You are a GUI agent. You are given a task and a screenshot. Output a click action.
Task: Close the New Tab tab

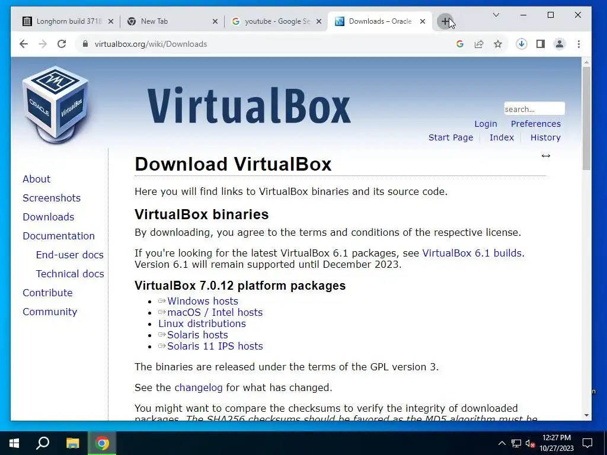(x=215, y=21)
